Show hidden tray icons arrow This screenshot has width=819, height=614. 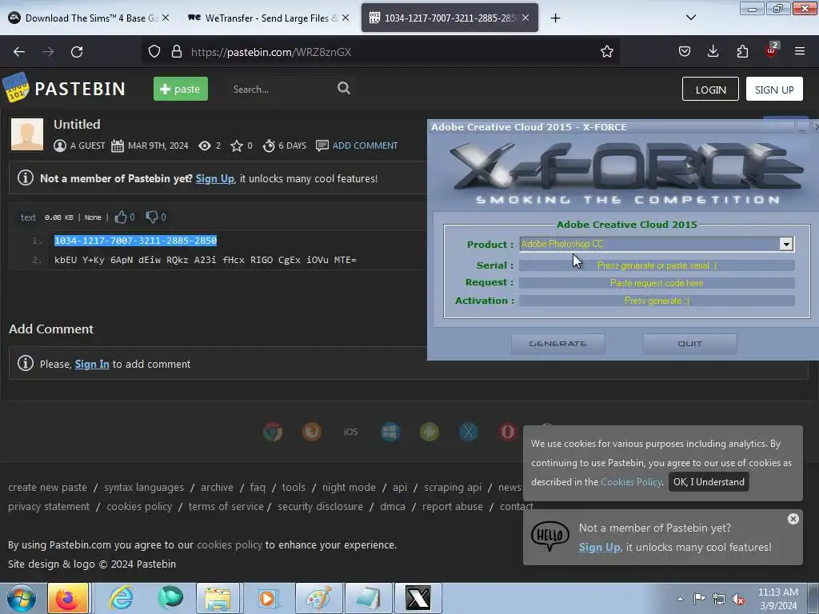680,599
